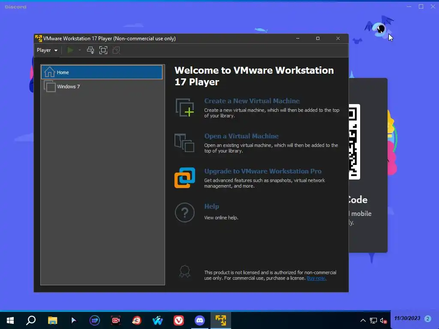This screenshot has height=329, width=439.
Task: Open the red screen recorder taskbar icon
Action: 116,320
